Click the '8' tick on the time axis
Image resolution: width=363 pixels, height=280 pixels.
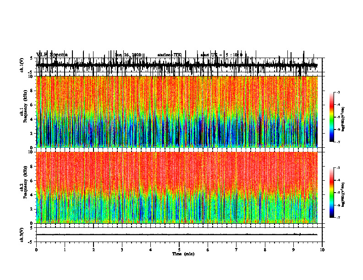click(x=265, y=250)
